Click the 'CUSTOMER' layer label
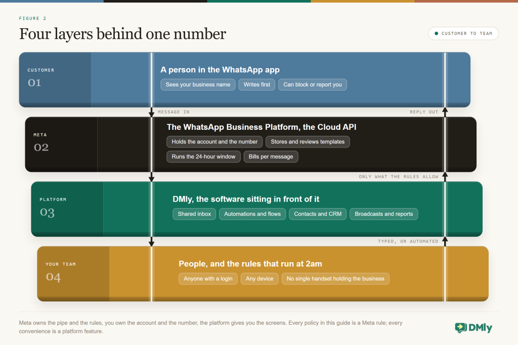This screenshot has width=518, height=345. (x=41, y=70)
